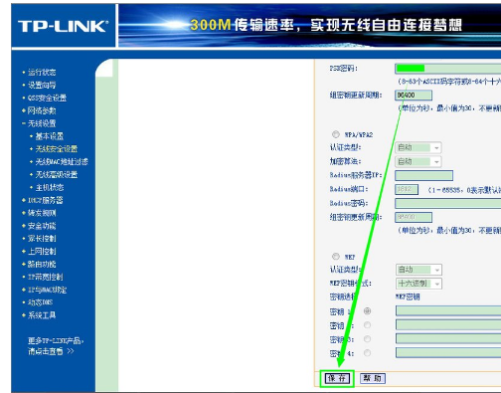This screenshot has width=501, height=393.
Task: Click the 86400 group key update field
Action: (x=414, y=96)
